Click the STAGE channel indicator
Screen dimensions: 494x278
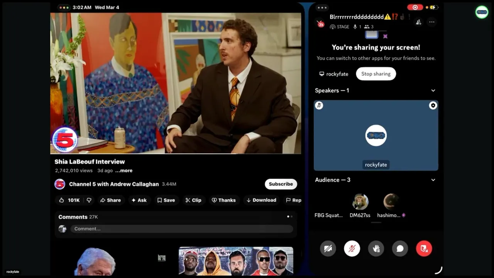click(x=340, y=27)
